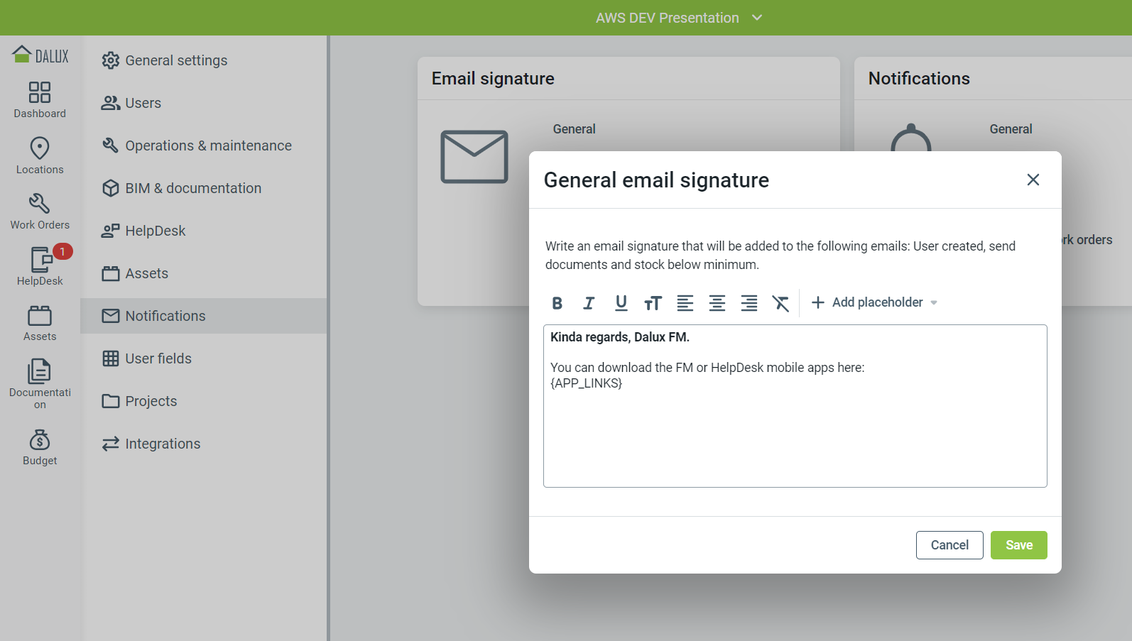Expand the AWS DEV Presentation project selector
The image size is (1132, 641).
click(679, 18)
